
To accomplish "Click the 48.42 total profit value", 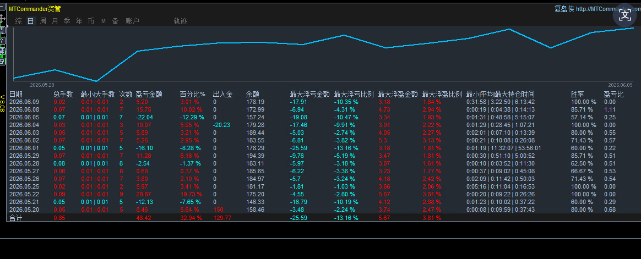I will coord(144,218).
